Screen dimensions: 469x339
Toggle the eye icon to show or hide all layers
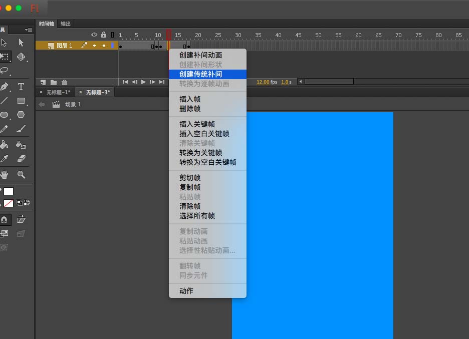tap(94, 35)
